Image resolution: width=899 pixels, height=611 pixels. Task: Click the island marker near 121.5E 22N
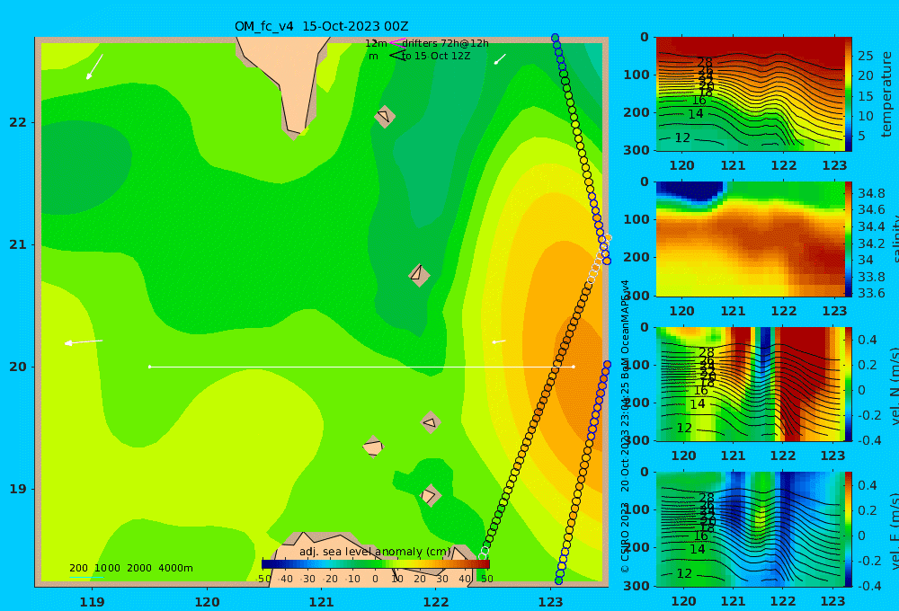tap(385, 116)
